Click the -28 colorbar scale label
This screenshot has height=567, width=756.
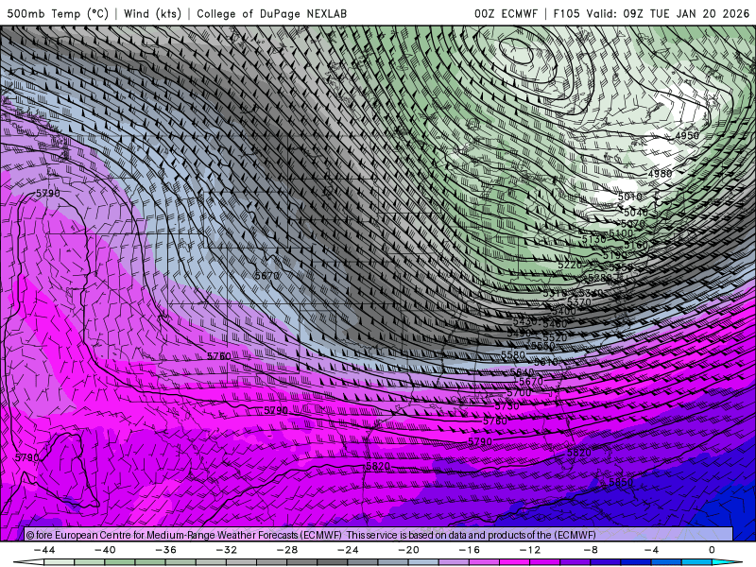pos(287,550)
